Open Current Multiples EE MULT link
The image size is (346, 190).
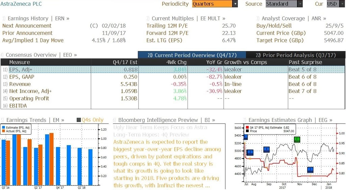[186, 19]
